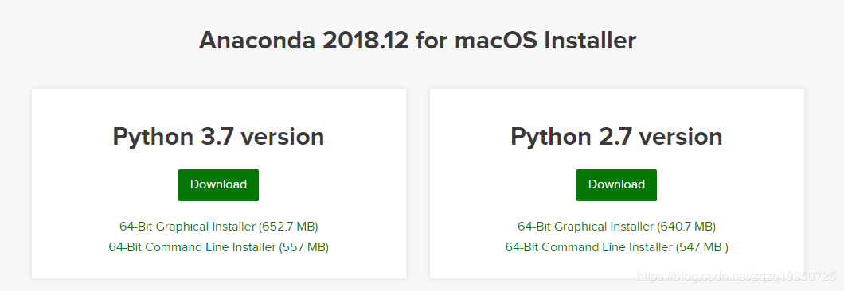Click the Python 3.7 version heading

point(218,137)
